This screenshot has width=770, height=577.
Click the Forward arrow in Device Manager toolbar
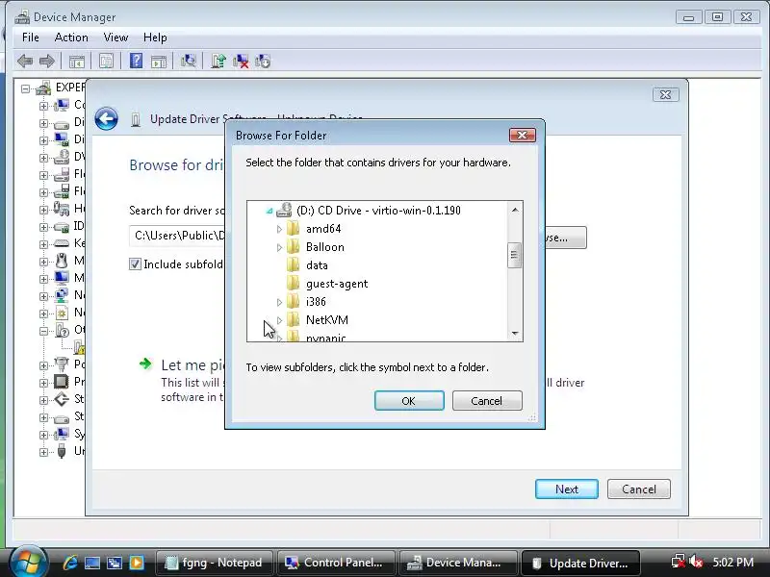[47, 62]
